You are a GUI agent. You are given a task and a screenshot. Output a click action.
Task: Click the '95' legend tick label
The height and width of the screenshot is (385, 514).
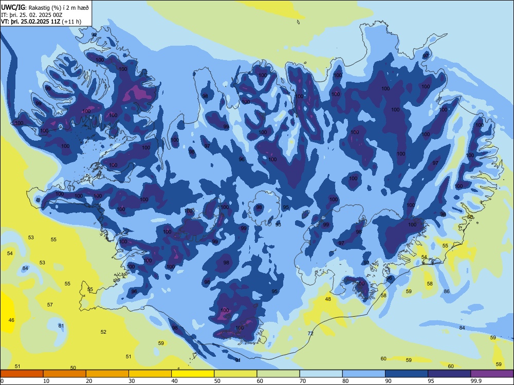[x=431, y=381]
